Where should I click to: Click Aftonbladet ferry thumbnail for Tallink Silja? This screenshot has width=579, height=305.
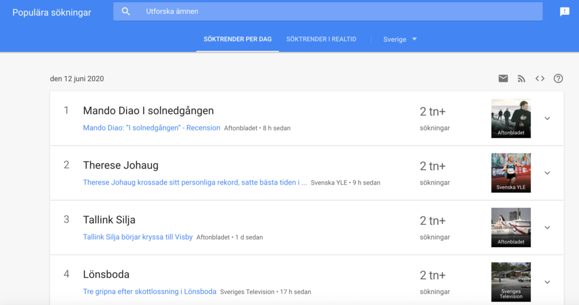click(x=511, y=228)
